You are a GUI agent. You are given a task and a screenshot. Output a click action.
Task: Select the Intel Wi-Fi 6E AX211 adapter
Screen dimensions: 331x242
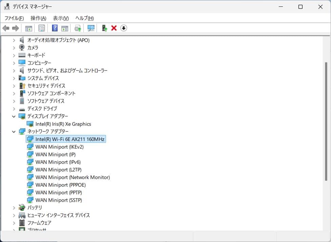[70, 139]
